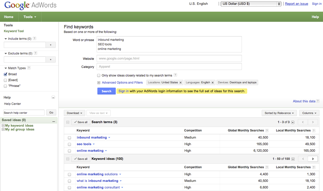Go to previous page of Search terms
Screen dimensions: 323x191
coord(303,122)
